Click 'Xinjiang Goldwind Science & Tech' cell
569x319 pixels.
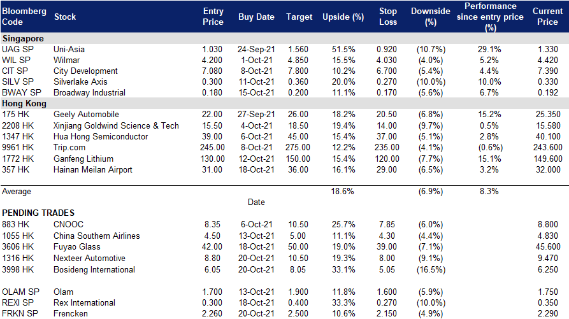[x=116, y=126]
